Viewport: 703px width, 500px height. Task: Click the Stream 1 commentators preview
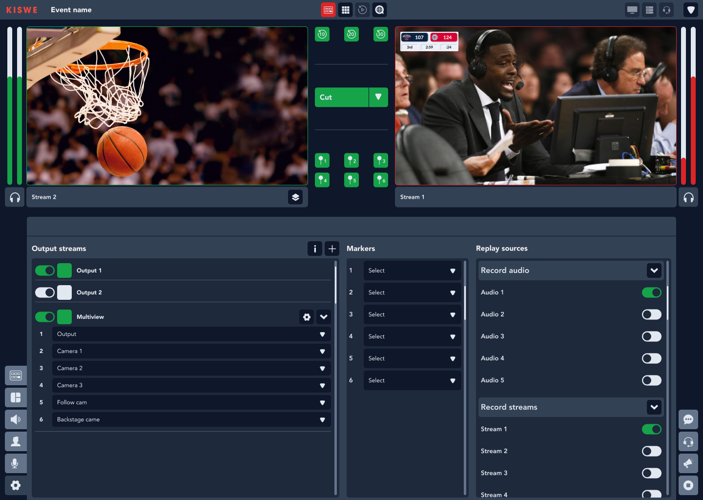pos(536,106)
